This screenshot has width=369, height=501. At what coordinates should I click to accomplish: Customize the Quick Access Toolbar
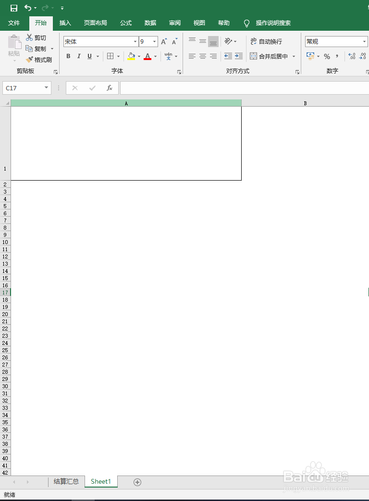pyautogui.click(x=62, y=8)
